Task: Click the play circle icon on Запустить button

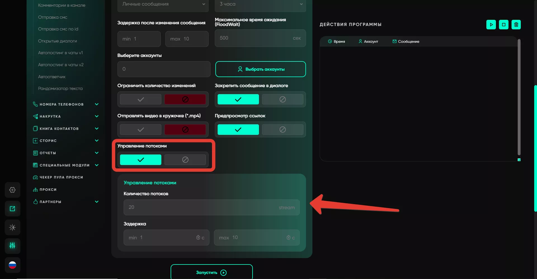Action: click(x=223, y=273)
